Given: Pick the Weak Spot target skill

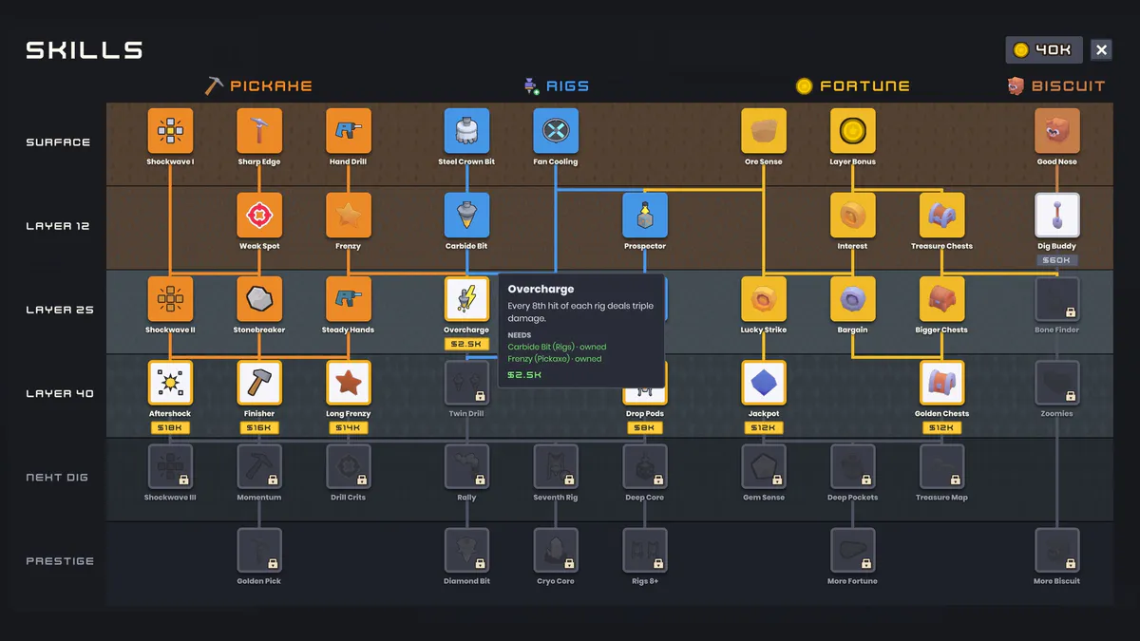Looking at the screenshot, I should [259, 216].
